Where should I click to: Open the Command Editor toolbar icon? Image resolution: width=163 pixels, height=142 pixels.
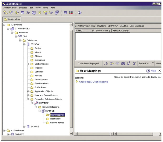click(22, 13)
